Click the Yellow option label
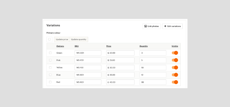The width and height of the screenshot is (230, 107). coord(59,67)
